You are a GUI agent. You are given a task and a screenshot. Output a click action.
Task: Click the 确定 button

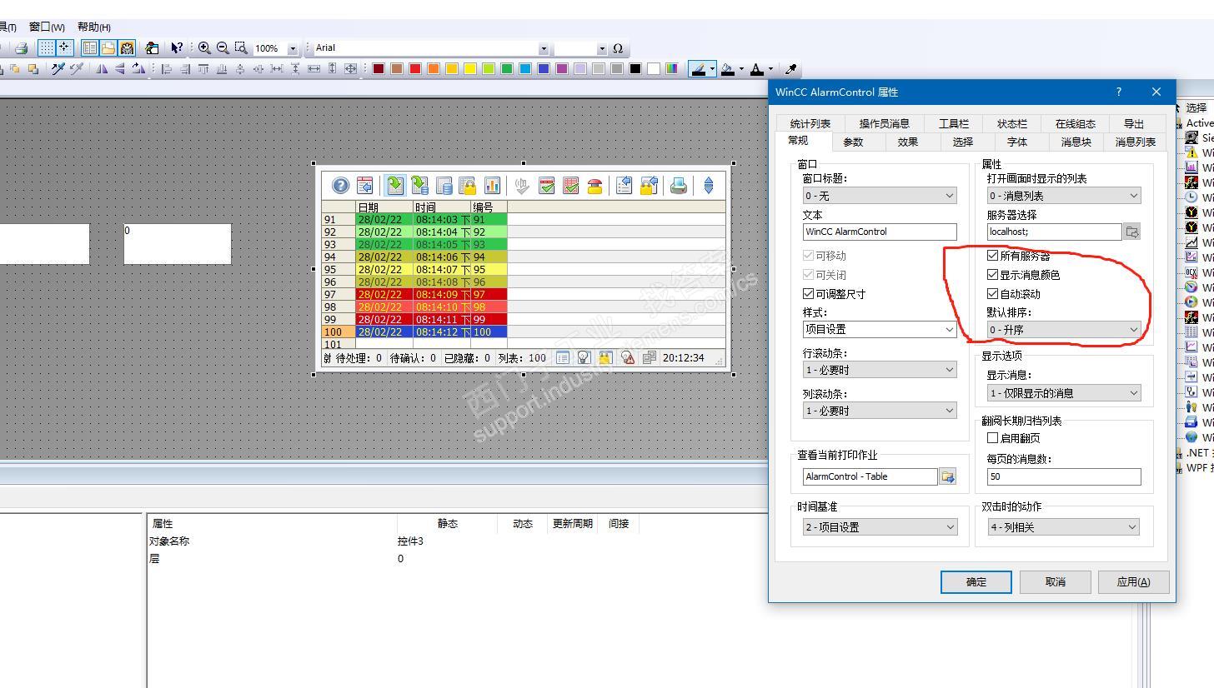pyautogui.click(x=976, y=582)
